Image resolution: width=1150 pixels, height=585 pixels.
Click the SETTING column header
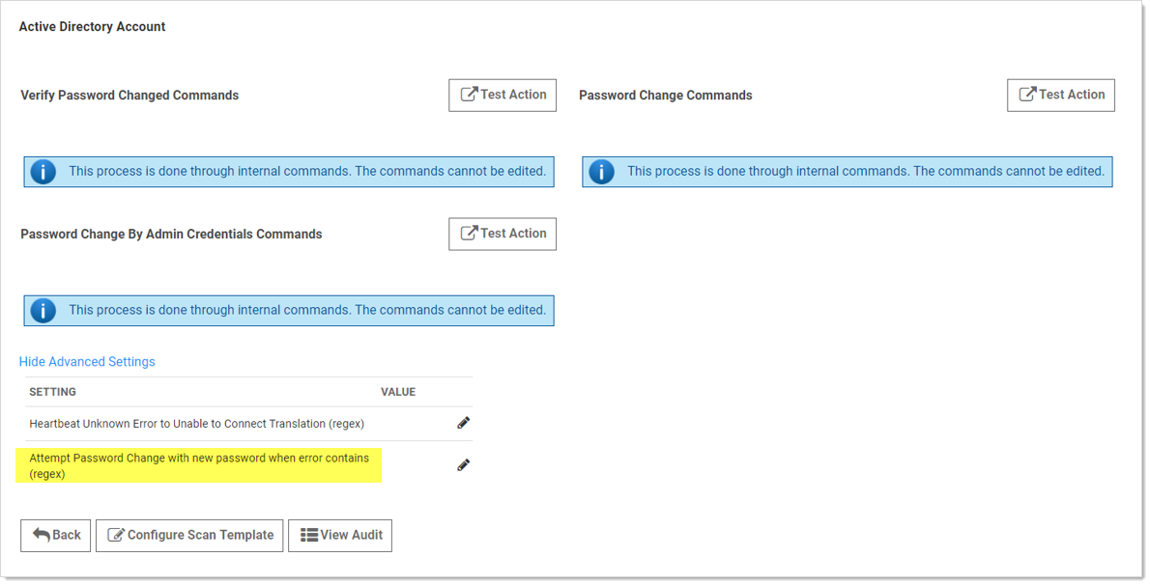(52, 392)
